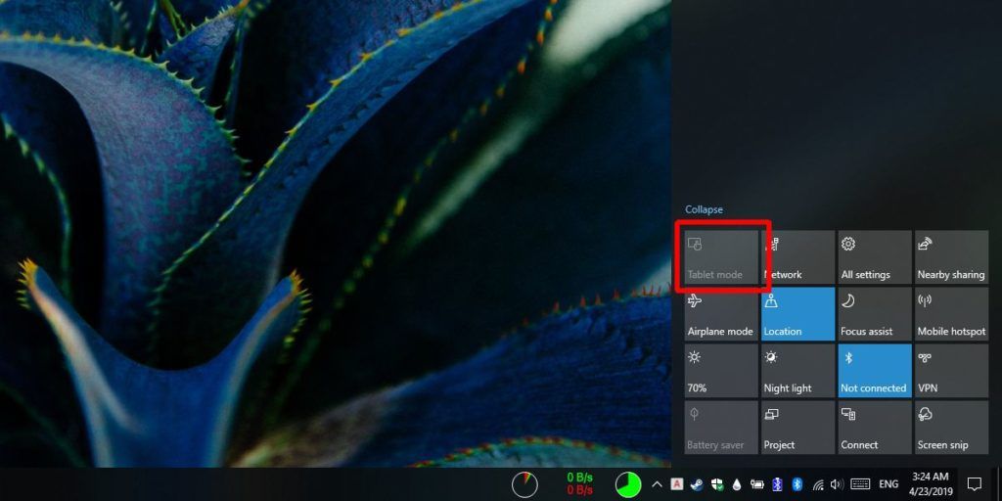Open the VPN quick action tile
The image size is (1002, 501).
coord(950,371)
